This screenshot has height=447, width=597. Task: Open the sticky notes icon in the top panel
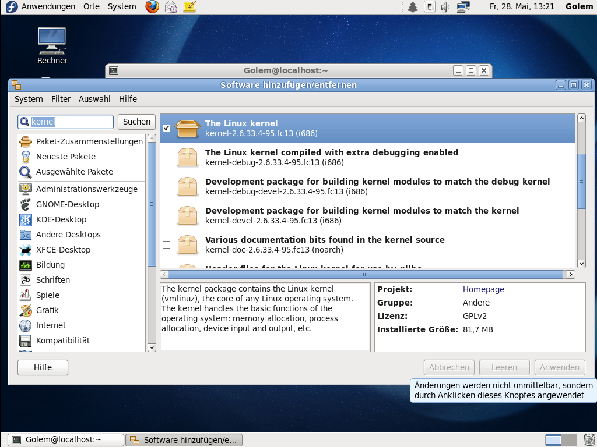189,6
